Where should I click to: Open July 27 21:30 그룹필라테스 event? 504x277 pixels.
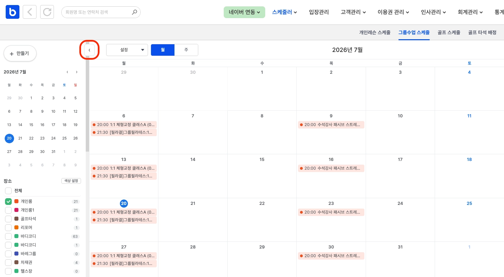(x=124, y=264)
